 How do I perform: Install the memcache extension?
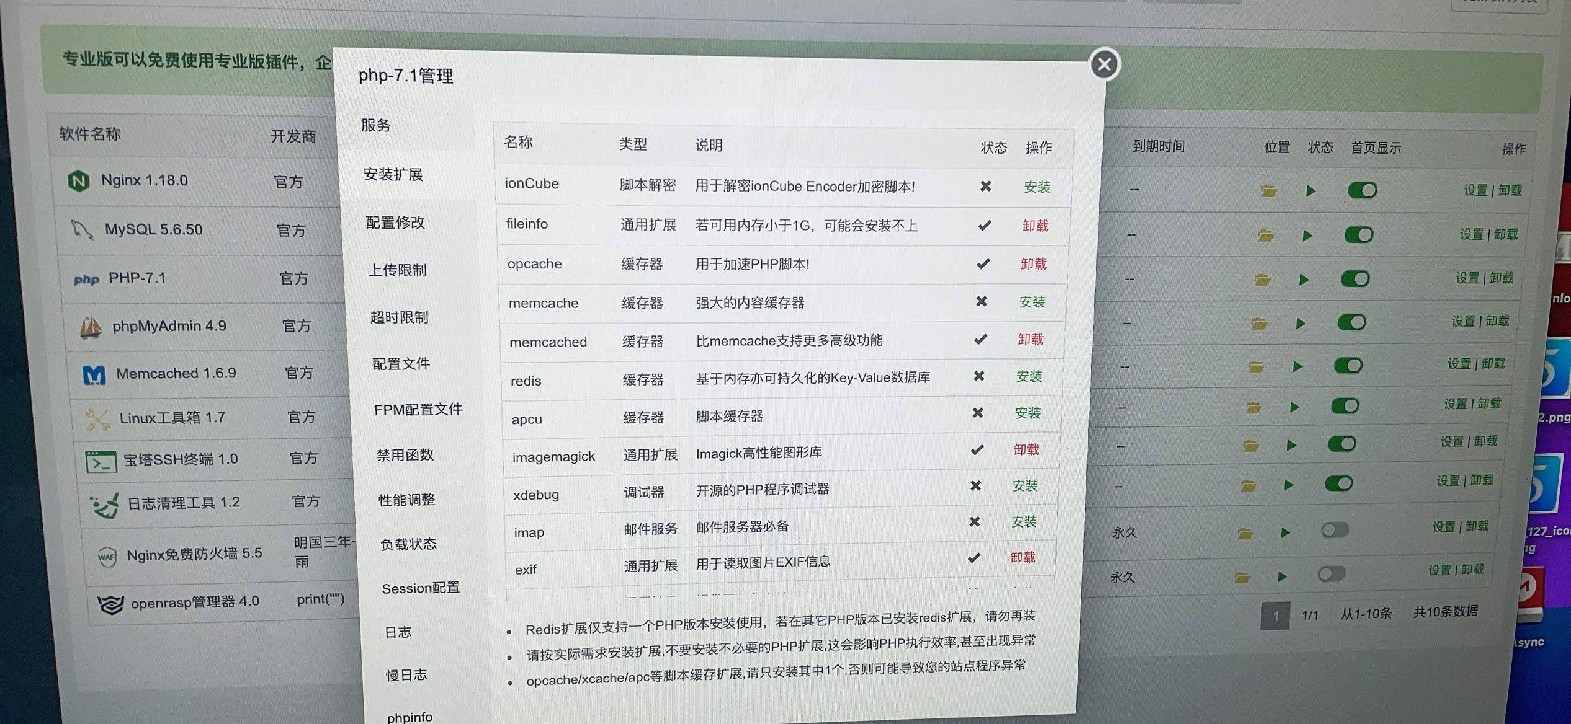(x=1032, y=302)
